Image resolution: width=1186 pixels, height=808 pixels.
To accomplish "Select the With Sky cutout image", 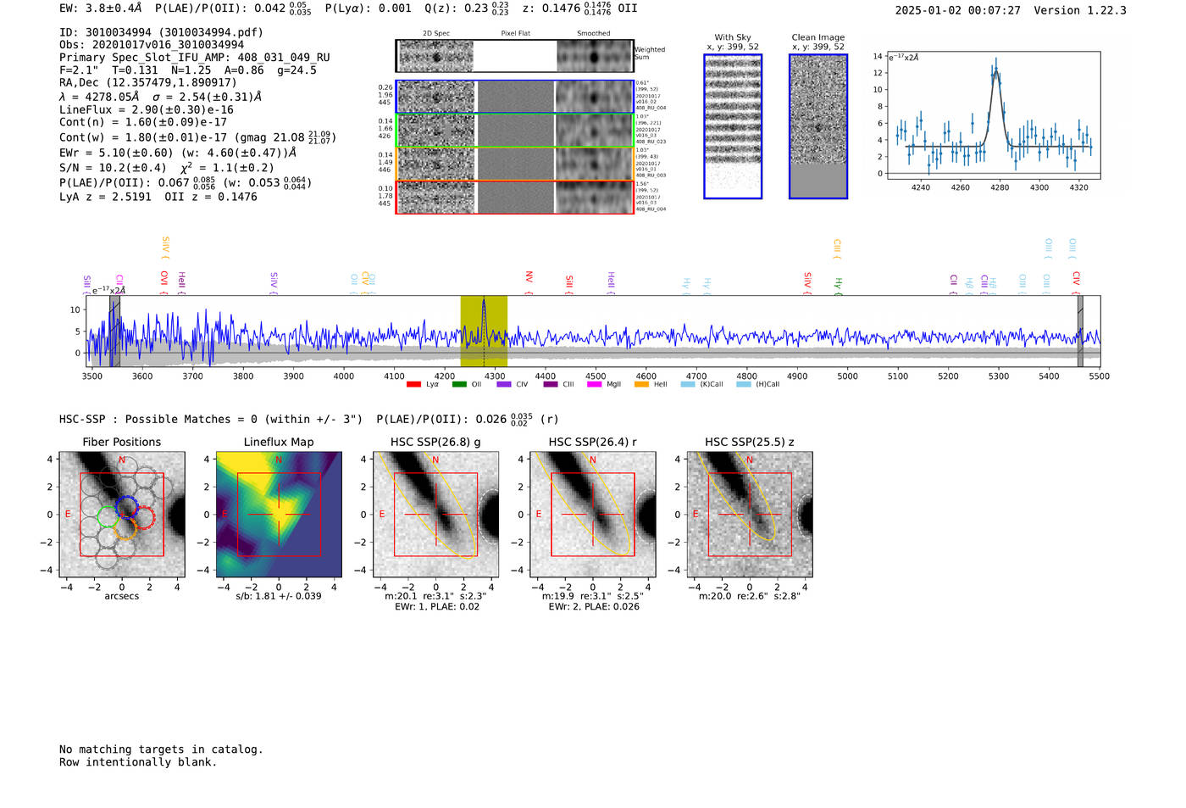I will (733, 126).
